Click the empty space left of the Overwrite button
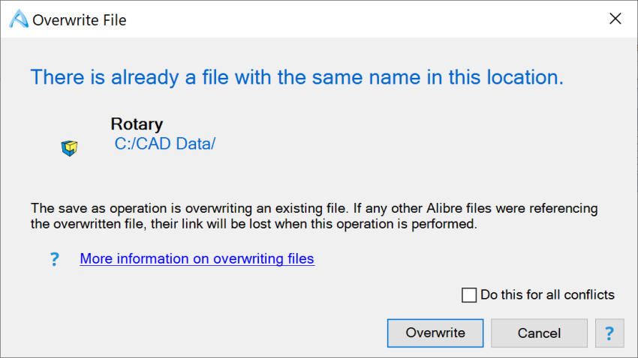This screenshot has height=358, width=638. tap(225, 333)
